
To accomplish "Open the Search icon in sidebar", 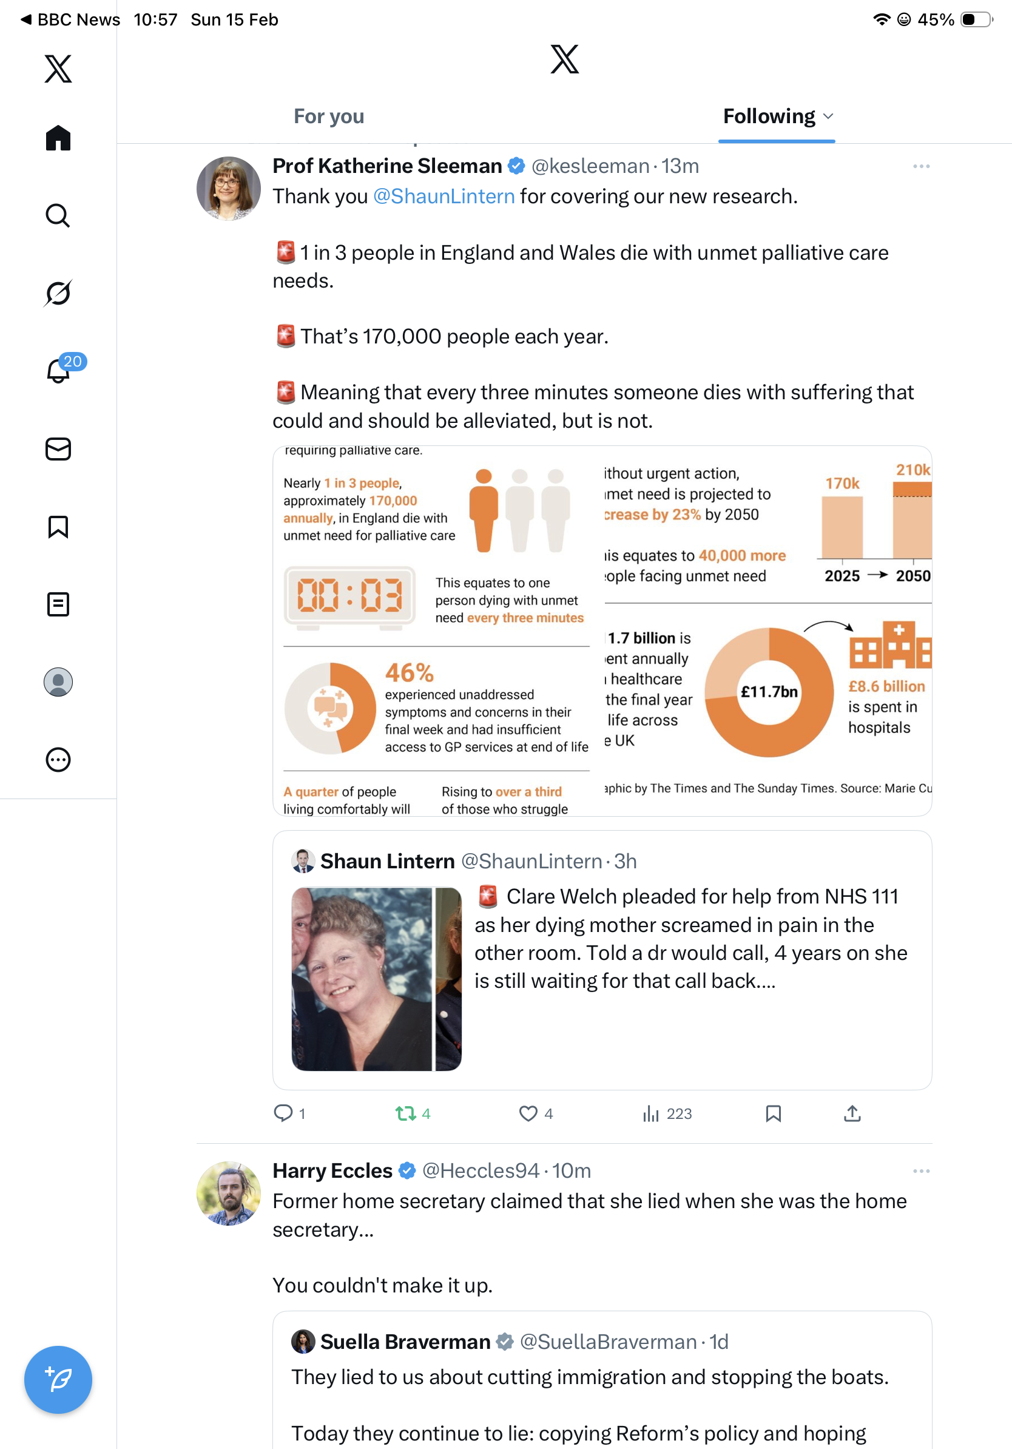I will [58, 216].
